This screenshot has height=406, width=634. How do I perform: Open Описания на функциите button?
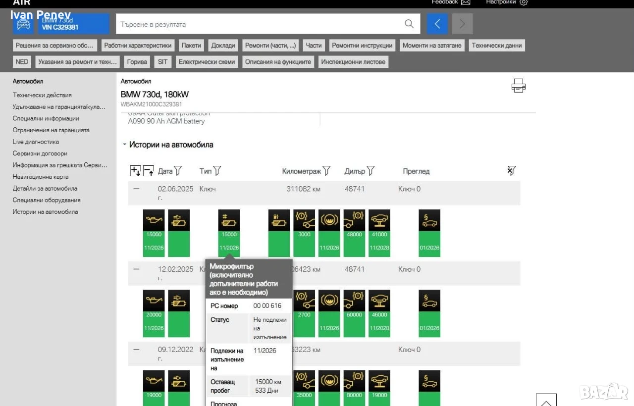[x=278, y=62]
